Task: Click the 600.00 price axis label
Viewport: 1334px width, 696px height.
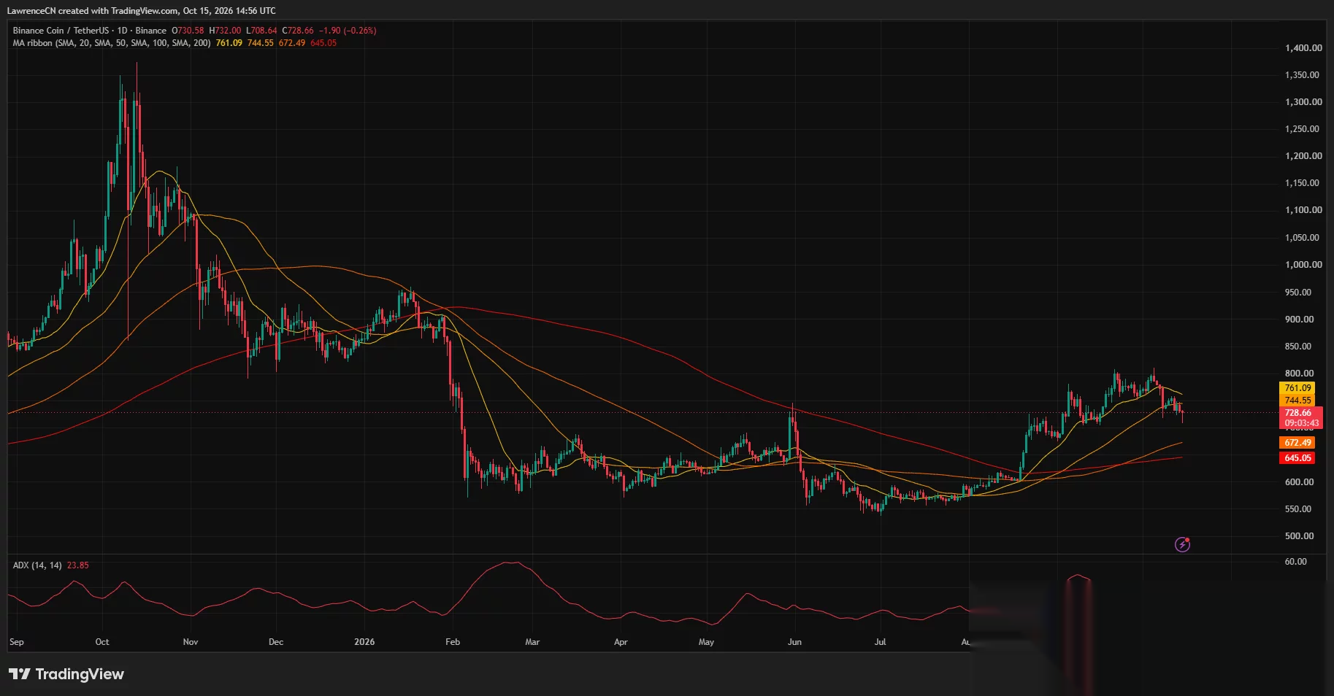Action: click(x=1299, y=482)
